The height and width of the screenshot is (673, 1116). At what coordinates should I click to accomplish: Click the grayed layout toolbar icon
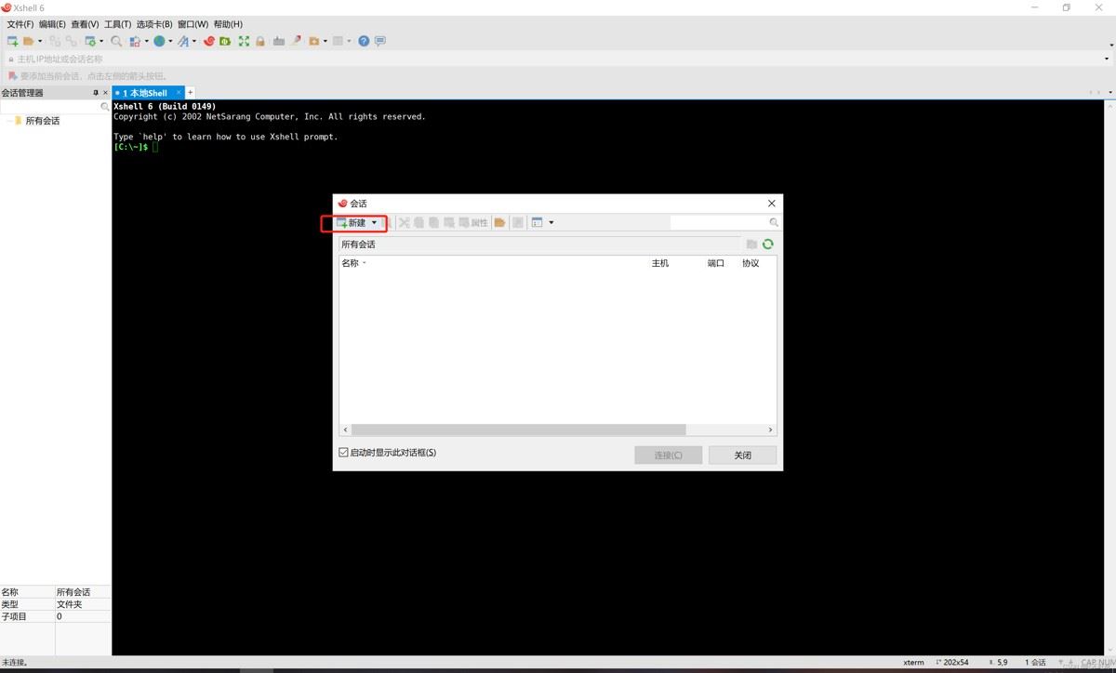pos(338,41)
